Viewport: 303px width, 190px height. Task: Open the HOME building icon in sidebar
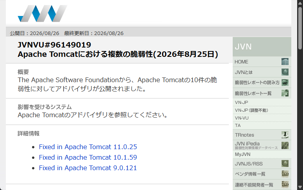point(285,62)
